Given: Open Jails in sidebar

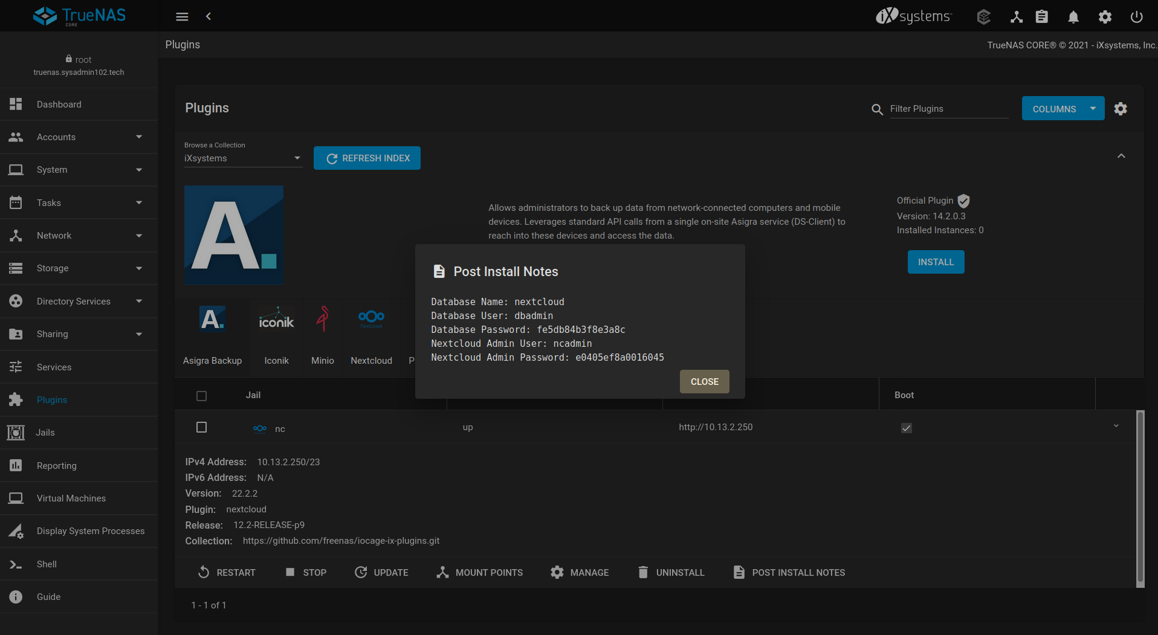Looking at the screenshot, I should tap(79, 433).
